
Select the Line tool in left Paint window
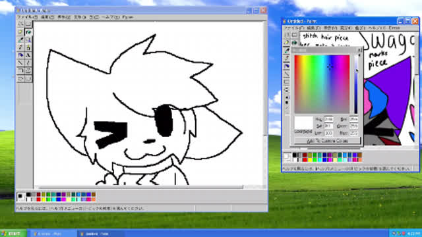pos(20,63)
